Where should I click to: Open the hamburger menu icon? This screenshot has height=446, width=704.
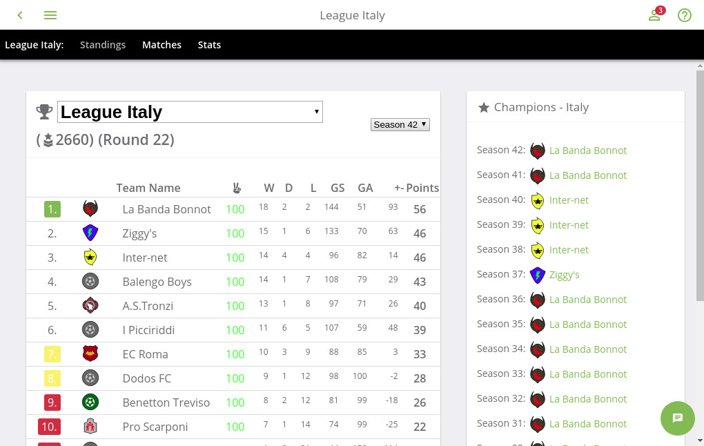[50, 15]
